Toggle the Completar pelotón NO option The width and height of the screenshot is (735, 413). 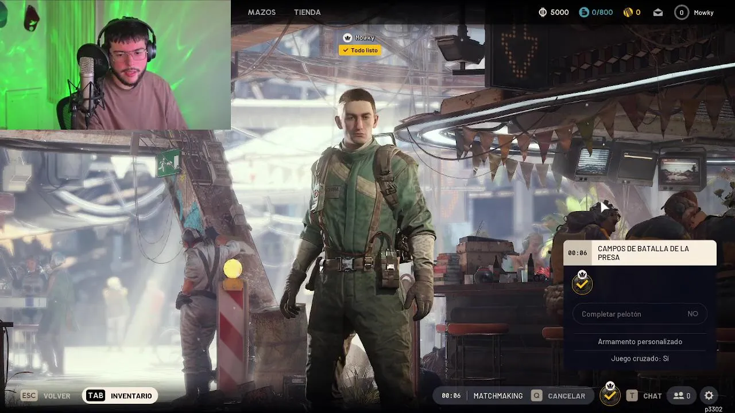point(640,314)
